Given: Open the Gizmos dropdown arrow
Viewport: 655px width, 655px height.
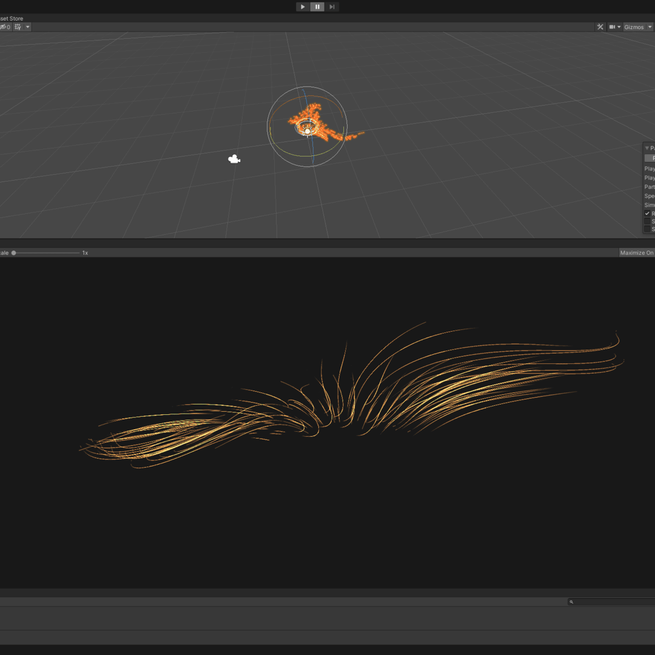Looking at the screenshot, I should [x=650, y=27].
